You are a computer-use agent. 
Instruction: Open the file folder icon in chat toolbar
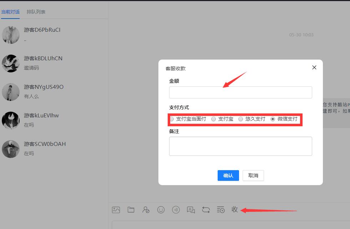coord(131,210)
